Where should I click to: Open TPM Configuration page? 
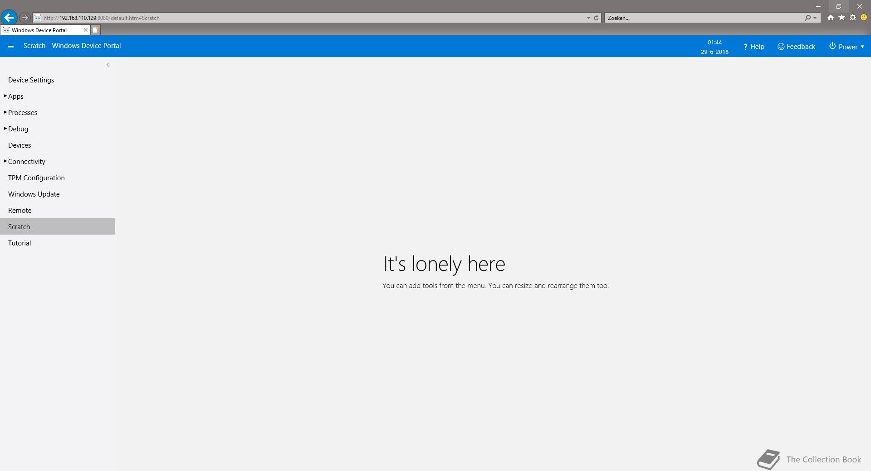pyautogui.click(x=58, y=178)
